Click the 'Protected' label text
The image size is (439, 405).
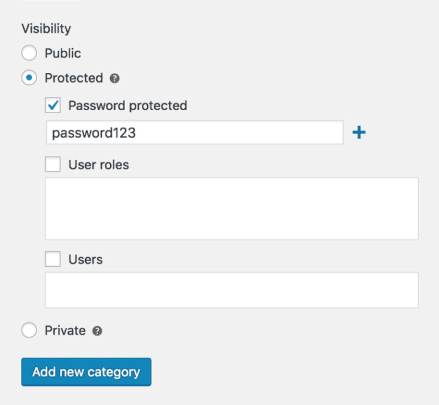coord(74,78)
